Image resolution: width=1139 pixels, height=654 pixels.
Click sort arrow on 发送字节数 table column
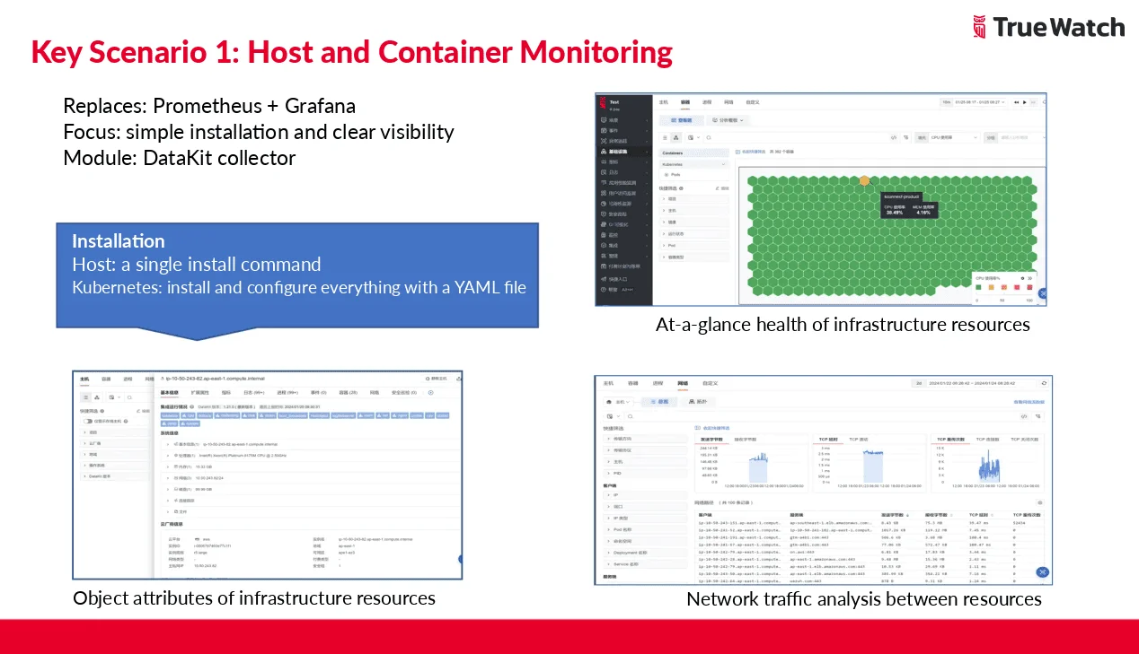click(x=907, y=515)
